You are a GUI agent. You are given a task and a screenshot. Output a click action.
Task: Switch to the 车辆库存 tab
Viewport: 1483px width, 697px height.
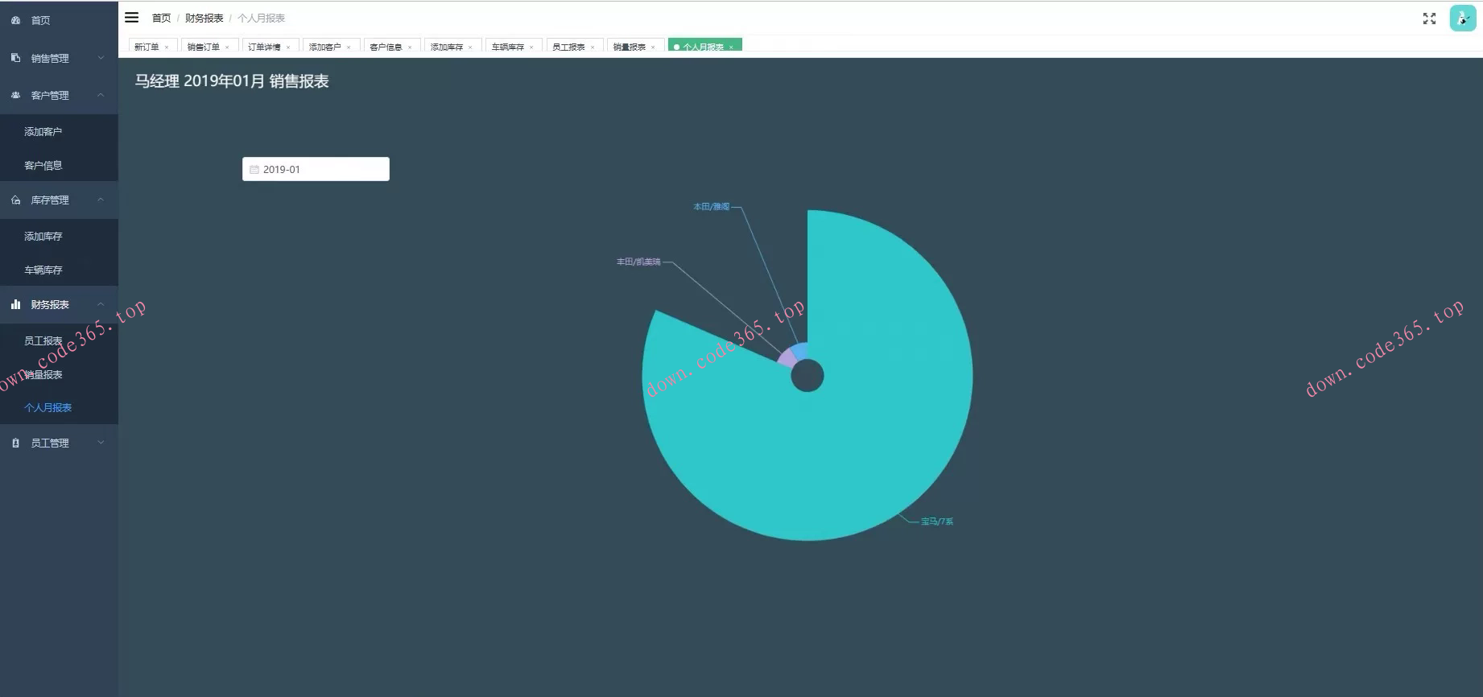[x=508, y=47]
